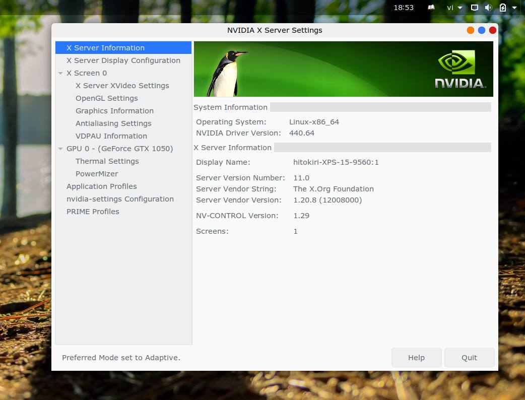
Task: Click the orange minimize window button
Action: click(x=471, y=30)
